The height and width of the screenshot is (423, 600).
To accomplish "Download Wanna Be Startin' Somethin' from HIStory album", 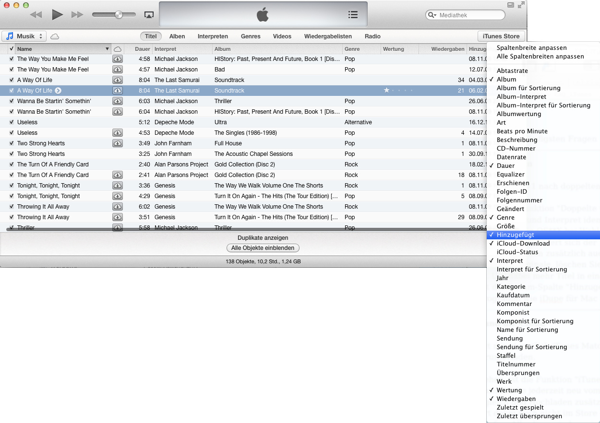I will [x=118, y=112].
